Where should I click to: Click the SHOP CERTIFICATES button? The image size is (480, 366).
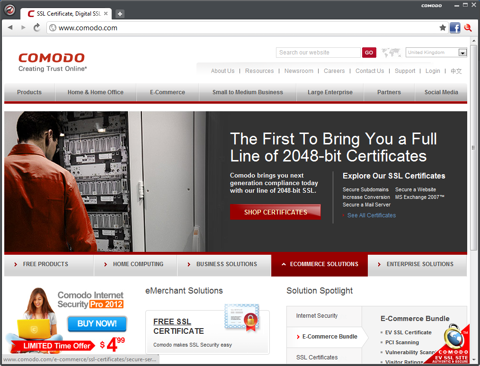275,212
